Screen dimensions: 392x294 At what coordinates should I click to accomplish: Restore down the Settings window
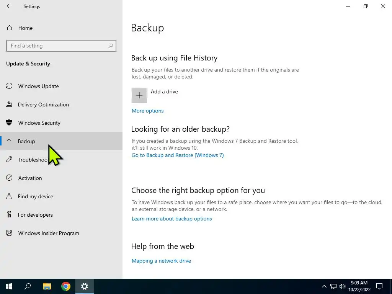pos(366,6)
